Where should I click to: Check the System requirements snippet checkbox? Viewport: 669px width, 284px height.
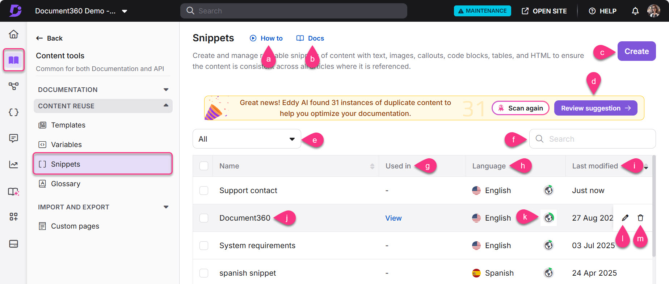[x=204, y=246]
